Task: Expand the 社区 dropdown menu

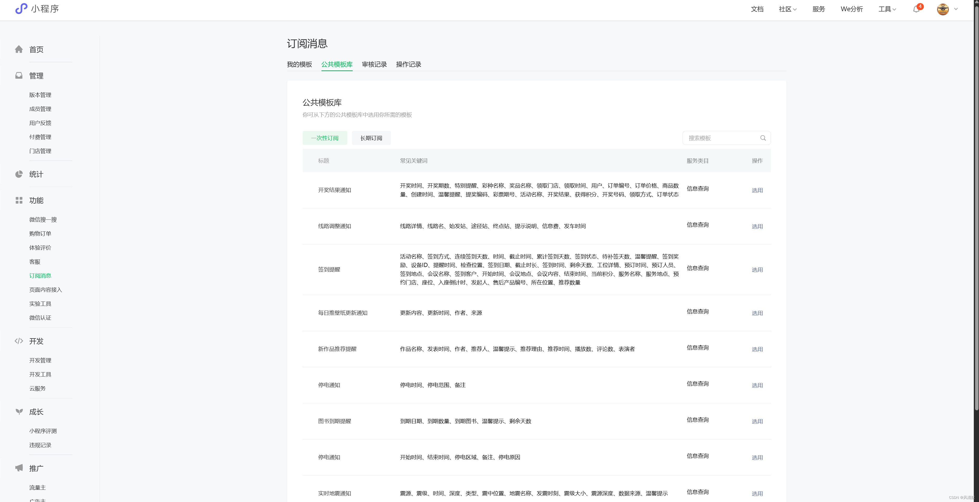Action: (788, 9)
